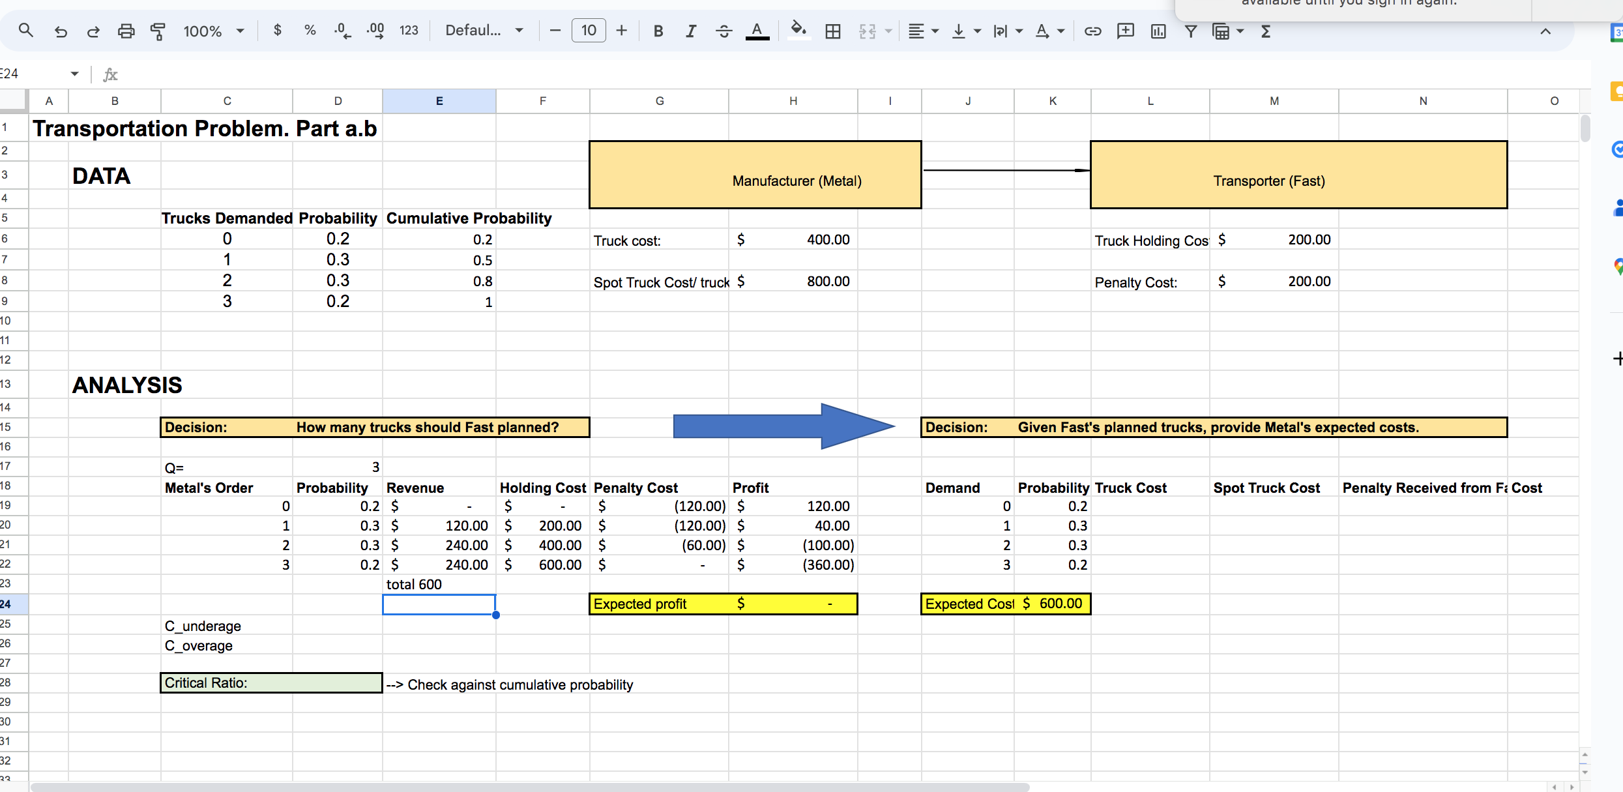
Task: Use the paint format tool
Action: (158, 31)
